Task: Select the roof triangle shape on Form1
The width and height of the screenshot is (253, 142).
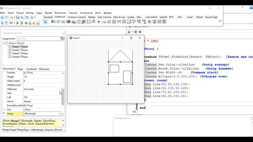Action: click(x=120, y=56)
